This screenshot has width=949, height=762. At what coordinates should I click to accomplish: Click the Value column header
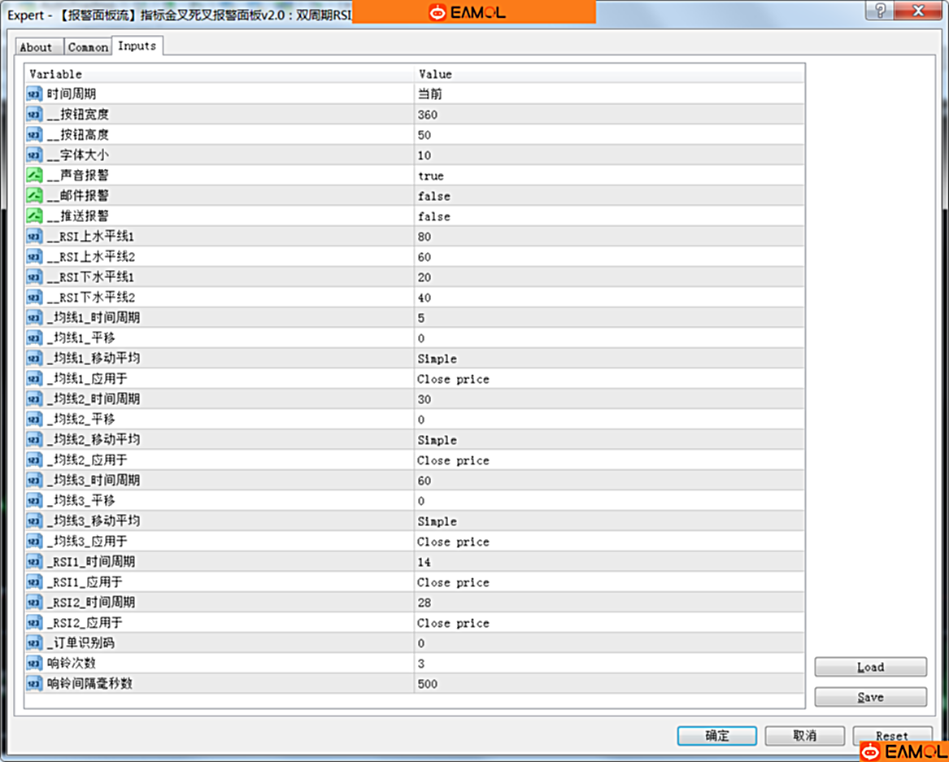point(609,74)
